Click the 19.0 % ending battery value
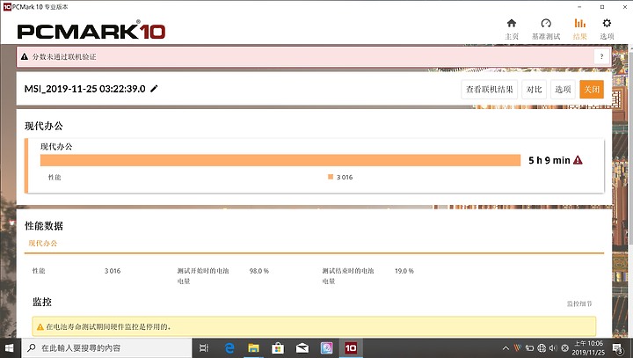This screenshot has width=633, height=358. pos(404,271)
